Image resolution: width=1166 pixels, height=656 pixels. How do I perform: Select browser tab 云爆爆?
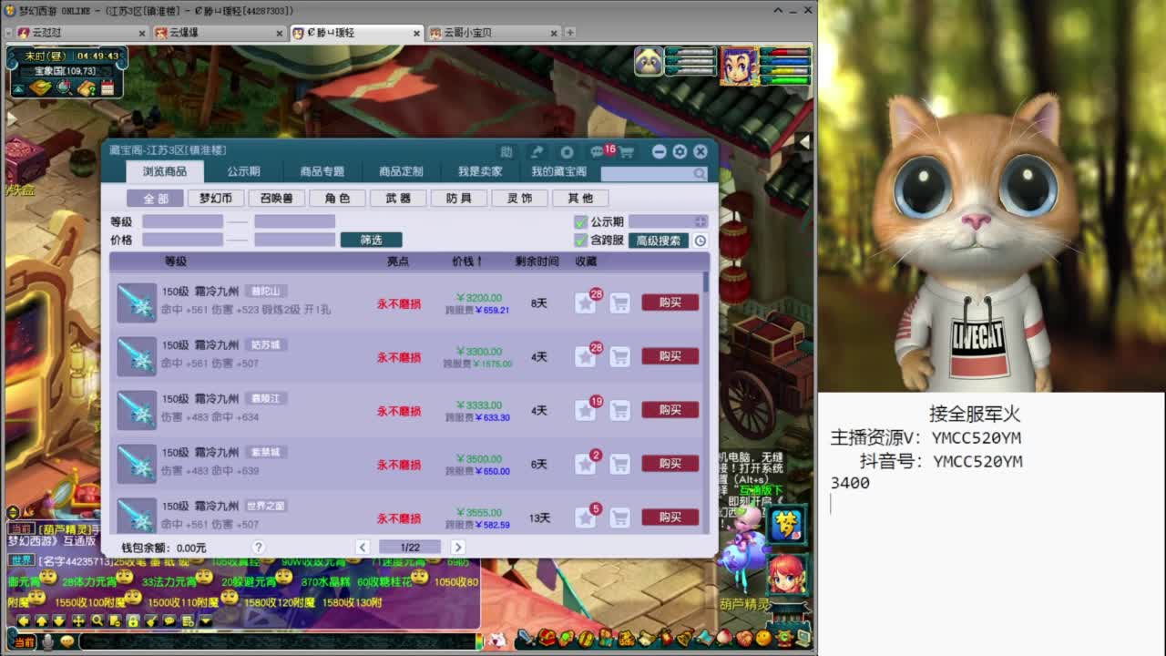pyautogui.click(x=218, y=33)
